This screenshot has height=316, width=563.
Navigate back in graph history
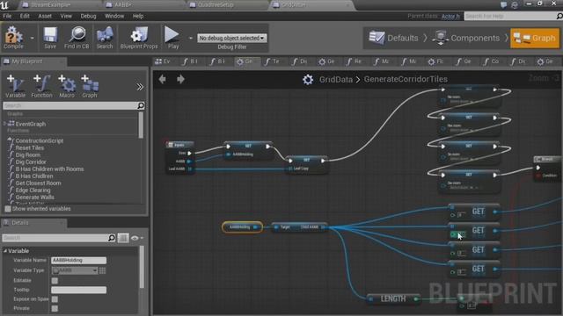tap(162, 79)
